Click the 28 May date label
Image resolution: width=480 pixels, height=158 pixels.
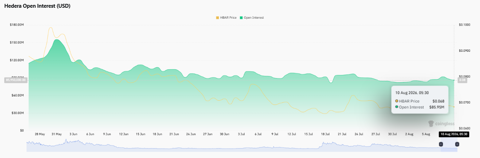pos(40,134)
